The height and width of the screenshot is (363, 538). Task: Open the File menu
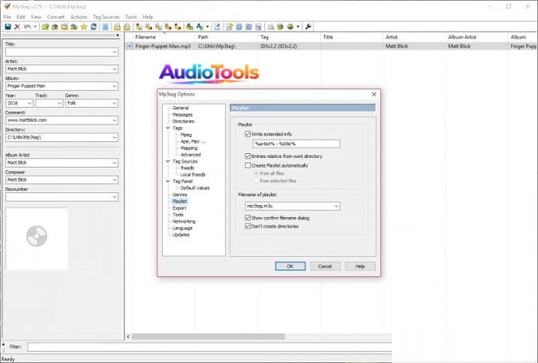point(7,17)
